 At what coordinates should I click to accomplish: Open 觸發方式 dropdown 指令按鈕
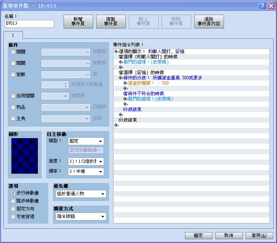coord(81,216)
